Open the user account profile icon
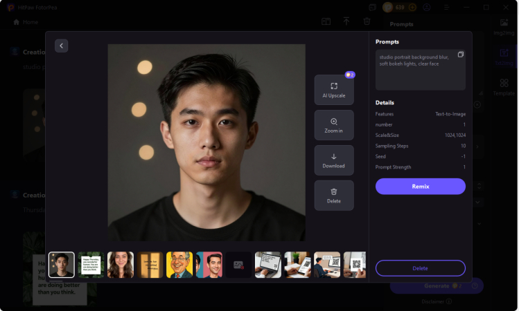This screenshot has height=311, width=519. point(427,8)
